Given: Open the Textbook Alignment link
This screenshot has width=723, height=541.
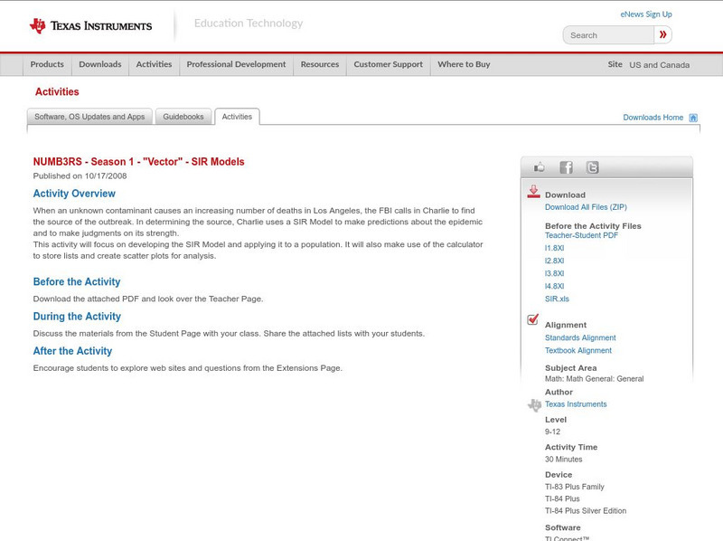Looking at the screenshot, I should (x=578, y=351).
